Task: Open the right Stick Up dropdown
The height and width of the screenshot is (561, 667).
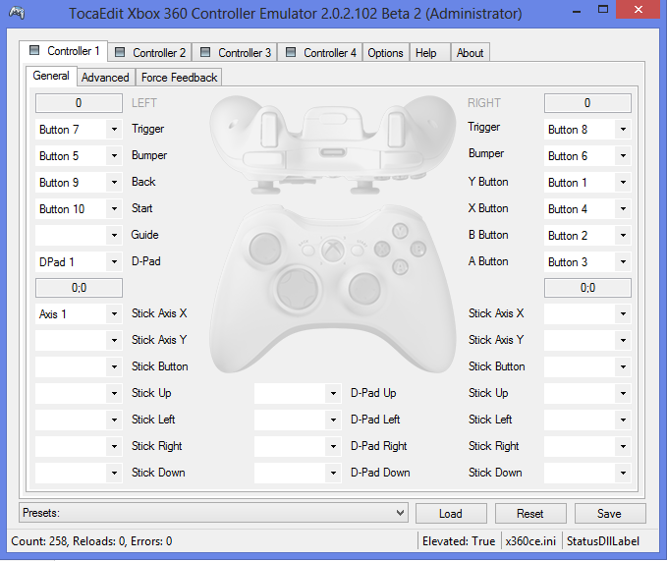Action: point(587,393)
